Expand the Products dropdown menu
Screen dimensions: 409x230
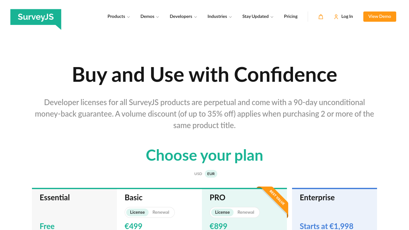click(x=119, y=17)
